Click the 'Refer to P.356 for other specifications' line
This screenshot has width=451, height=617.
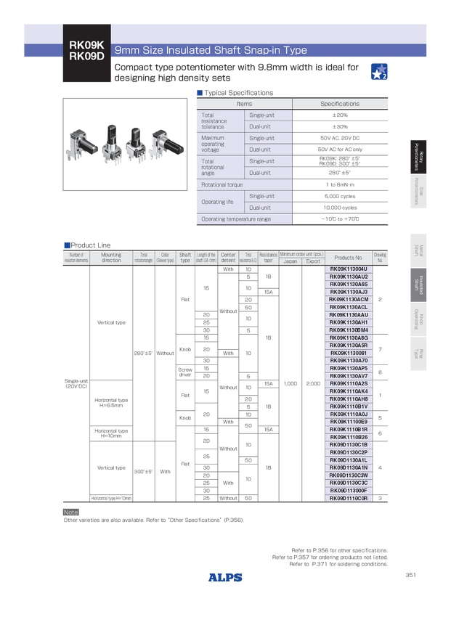(x=340, y=550)
